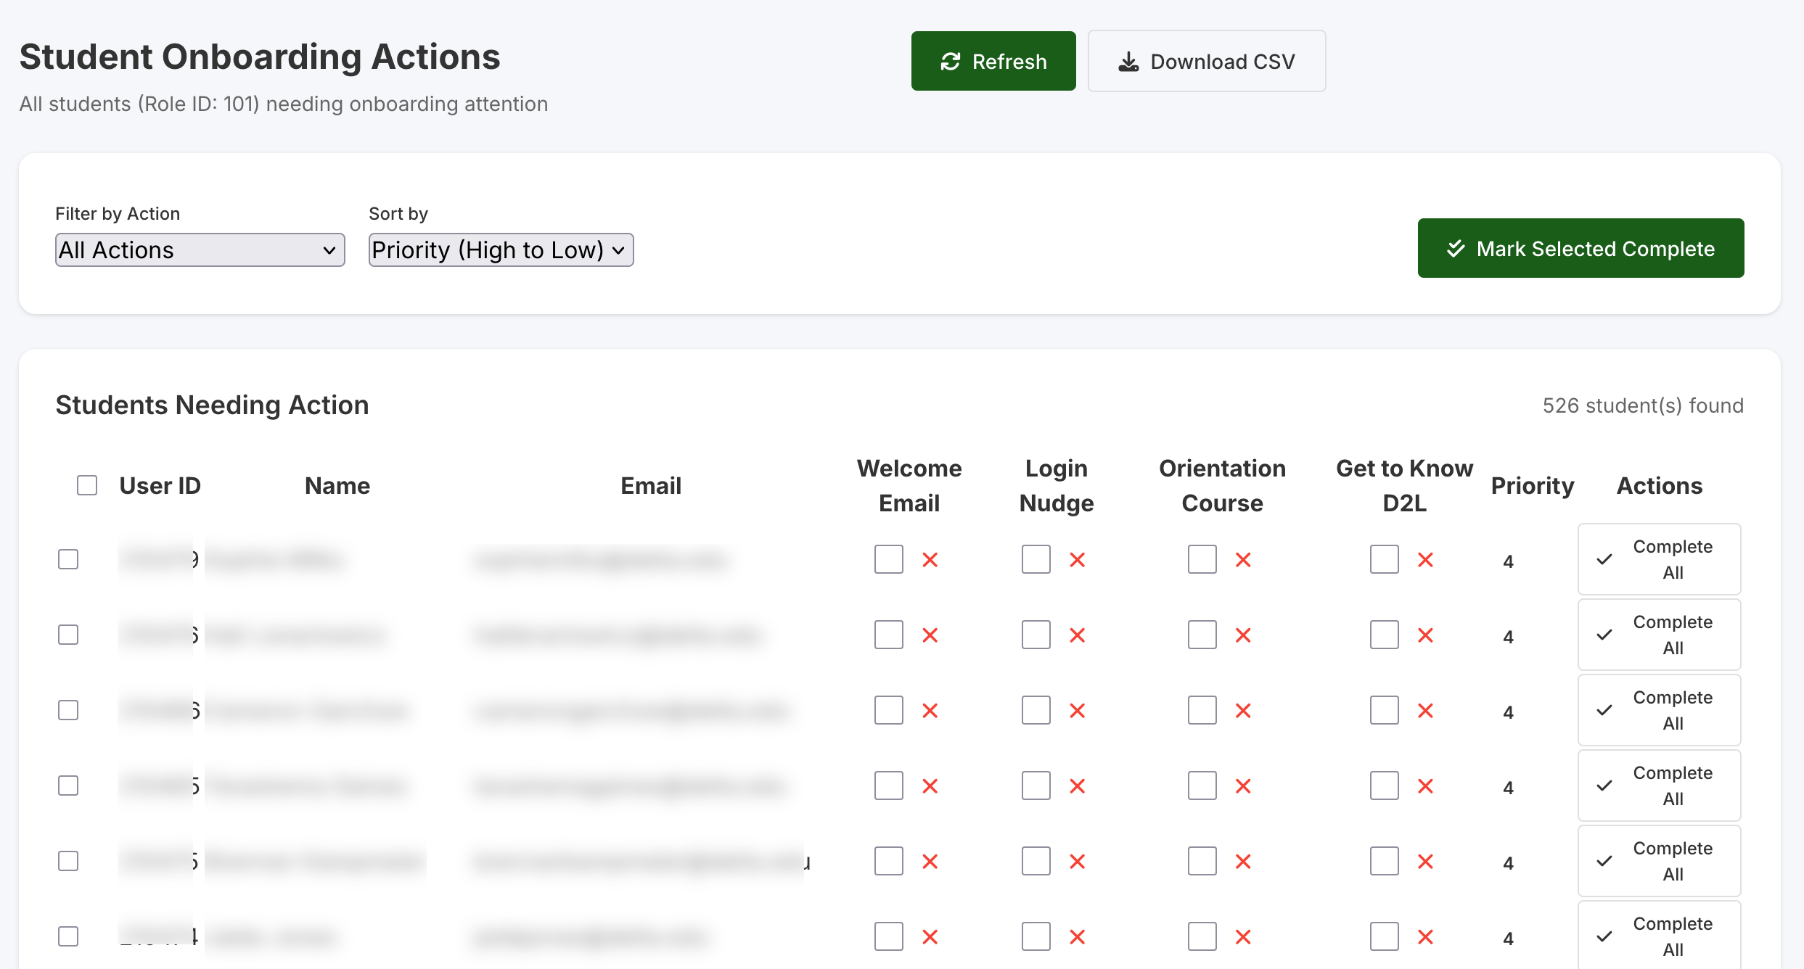Check first student's row selection checkbox
Screen dimensions: 1804x969
point(68,559)
